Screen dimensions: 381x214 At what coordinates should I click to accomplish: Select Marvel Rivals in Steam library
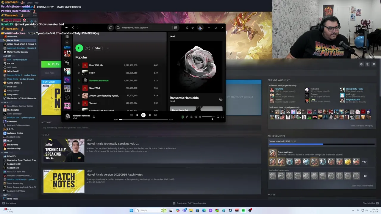pyautogui.click(x=19, y=40)
